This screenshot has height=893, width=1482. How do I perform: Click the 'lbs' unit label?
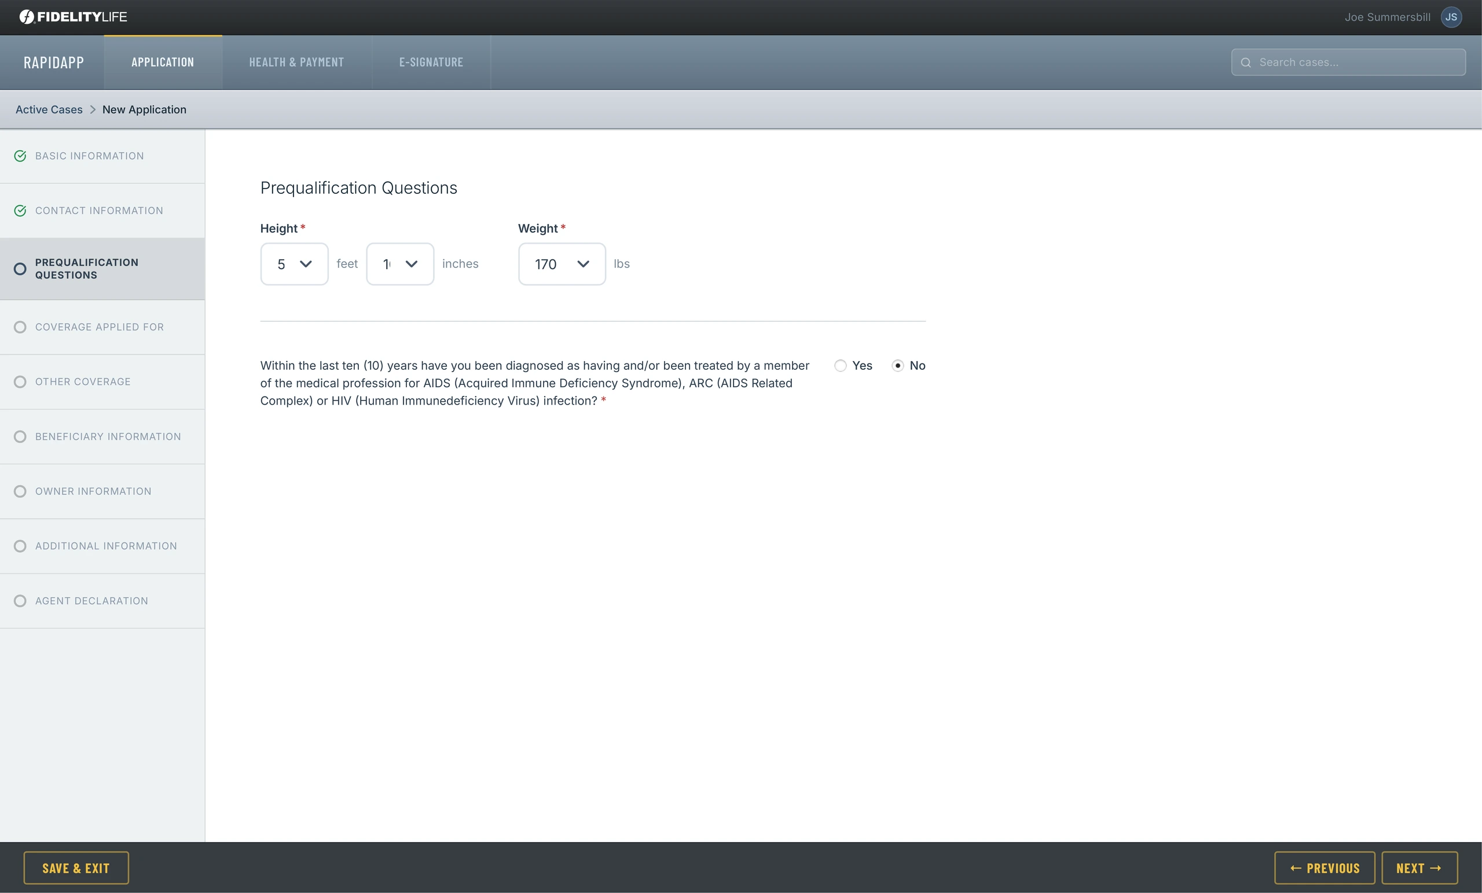[x=621, y=264]
